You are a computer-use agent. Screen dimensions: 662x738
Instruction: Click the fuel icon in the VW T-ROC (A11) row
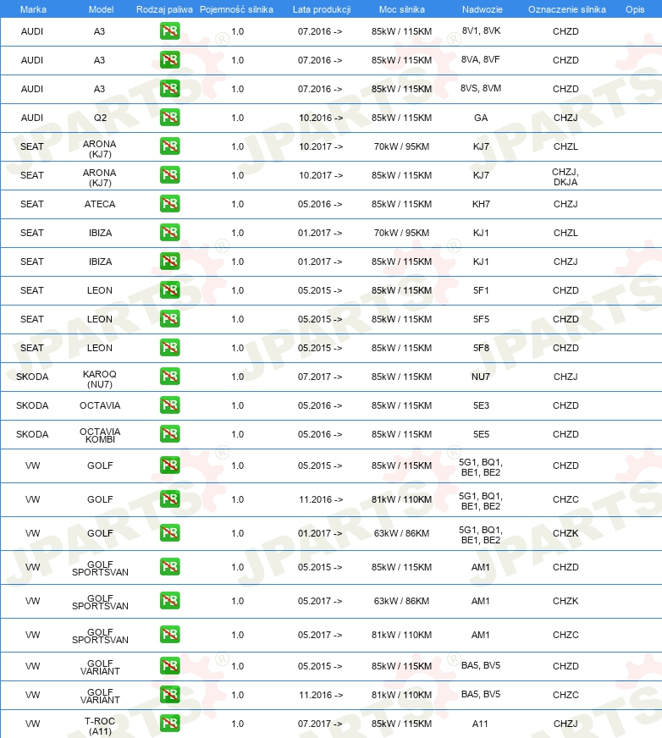[x=169, y=723]
